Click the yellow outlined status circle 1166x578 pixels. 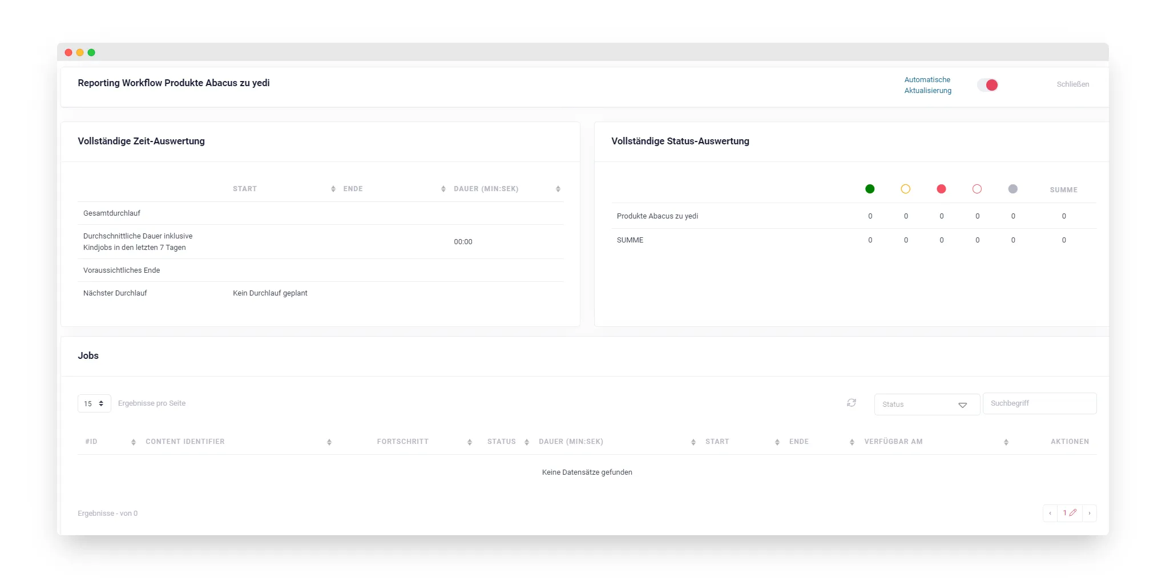(x=905, y=189)
